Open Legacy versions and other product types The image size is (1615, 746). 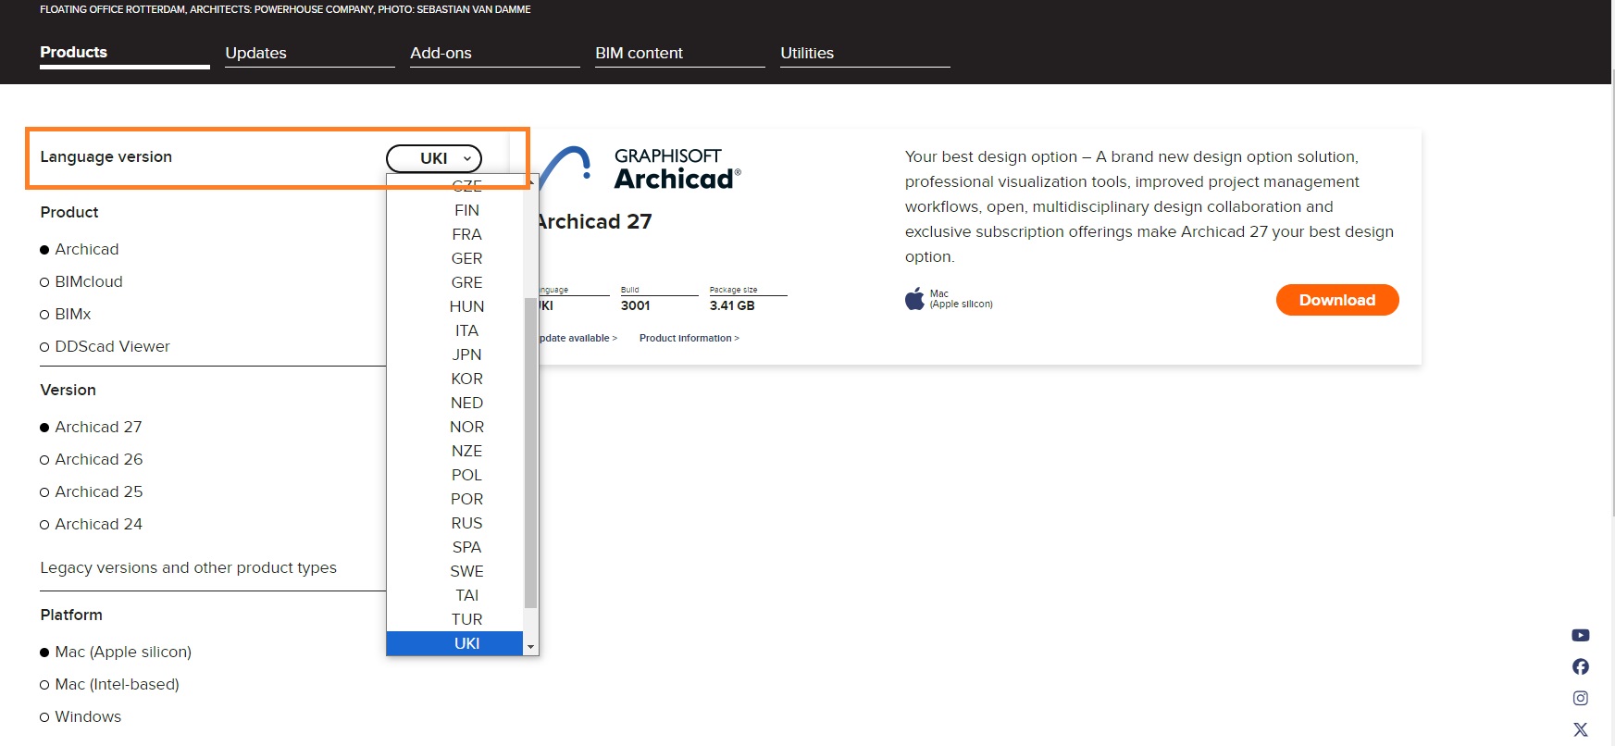click(x=188, y=567)
